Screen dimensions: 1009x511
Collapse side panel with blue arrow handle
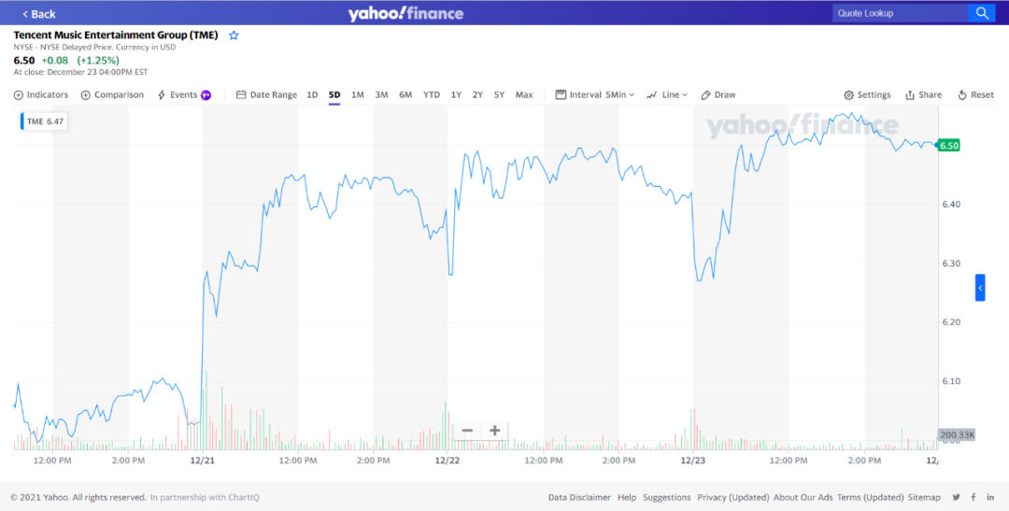[x=980, y=288]
